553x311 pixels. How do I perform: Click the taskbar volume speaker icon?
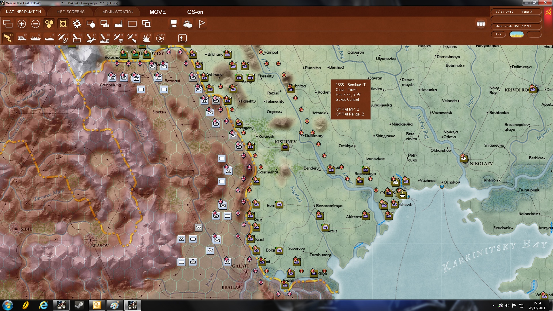pos(507,306)
